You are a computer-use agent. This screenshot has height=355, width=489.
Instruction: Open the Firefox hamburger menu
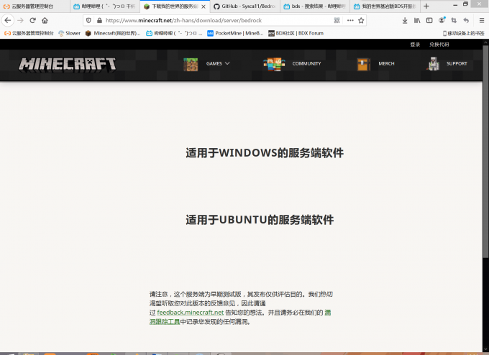click(482, 21)
